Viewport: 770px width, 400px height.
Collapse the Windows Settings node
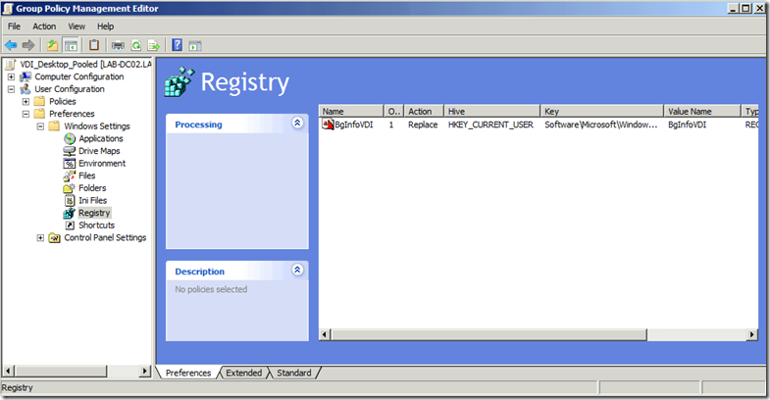[40, 126]
